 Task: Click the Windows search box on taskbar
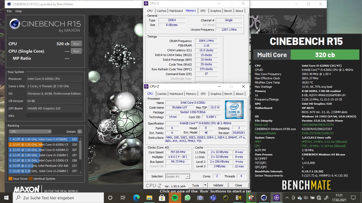pos(58,198)
